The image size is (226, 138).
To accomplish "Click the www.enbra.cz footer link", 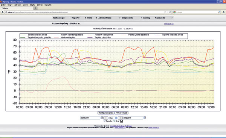I will tap(120, 127).
